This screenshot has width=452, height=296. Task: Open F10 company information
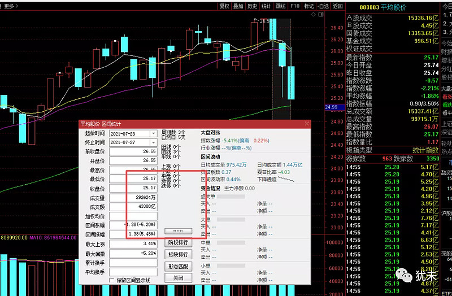click(295, 6)
